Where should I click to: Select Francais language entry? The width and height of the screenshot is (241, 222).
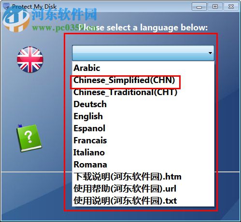[x=143, y=140]
